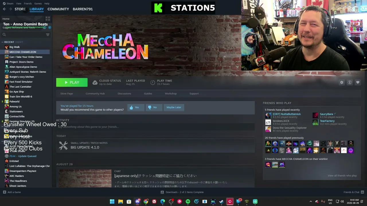The height and width of the screenshot is (206, 367).
Task: Select PEAK - Update Queued entry
Action: pos(23,156)
